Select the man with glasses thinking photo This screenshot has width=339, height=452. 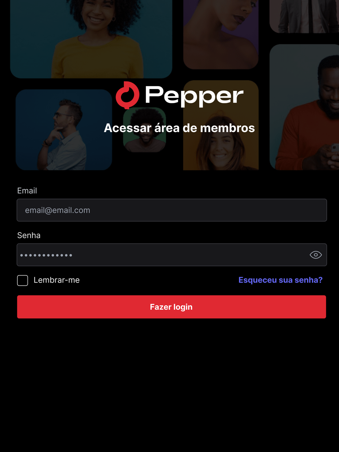point(64,130)
